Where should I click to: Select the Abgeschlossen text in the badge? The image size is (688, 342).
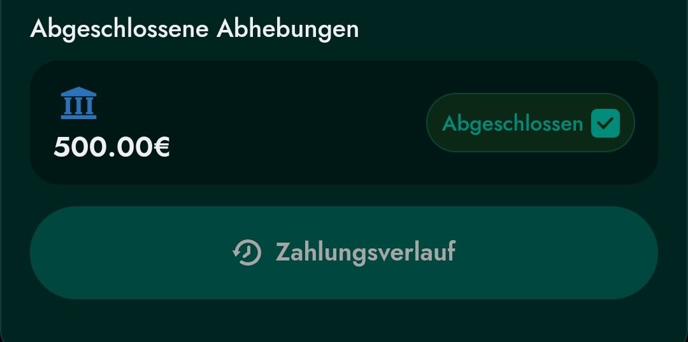(512, 124)
